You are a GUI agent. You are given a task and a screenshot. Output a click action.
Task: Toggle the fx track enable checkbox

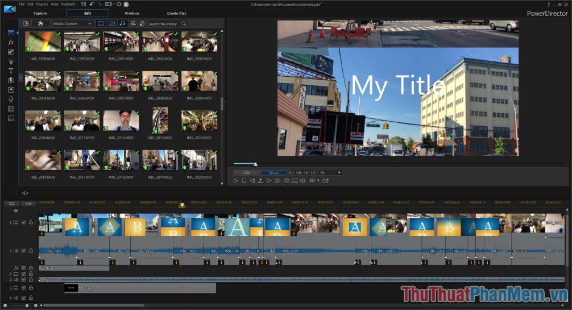(x=24, y=268)
